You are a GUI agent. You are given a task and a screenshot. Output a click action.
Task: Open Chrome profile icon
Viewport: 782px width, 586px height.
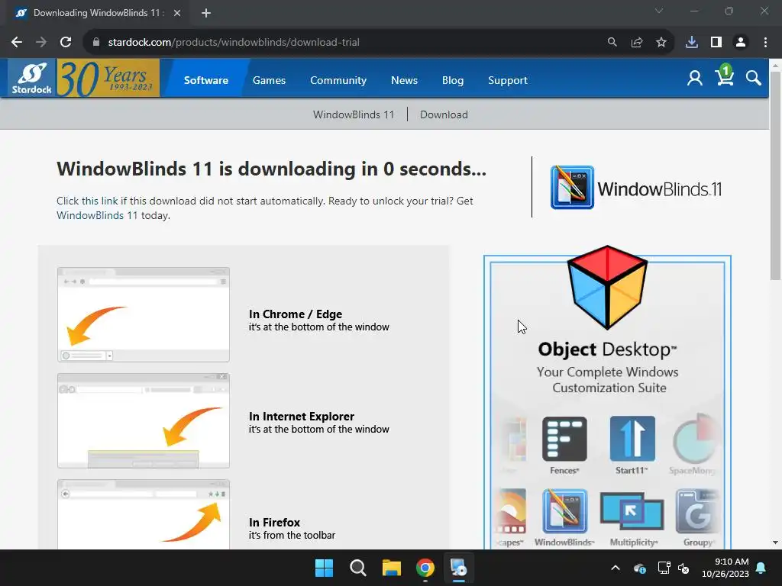coord(741,43)
